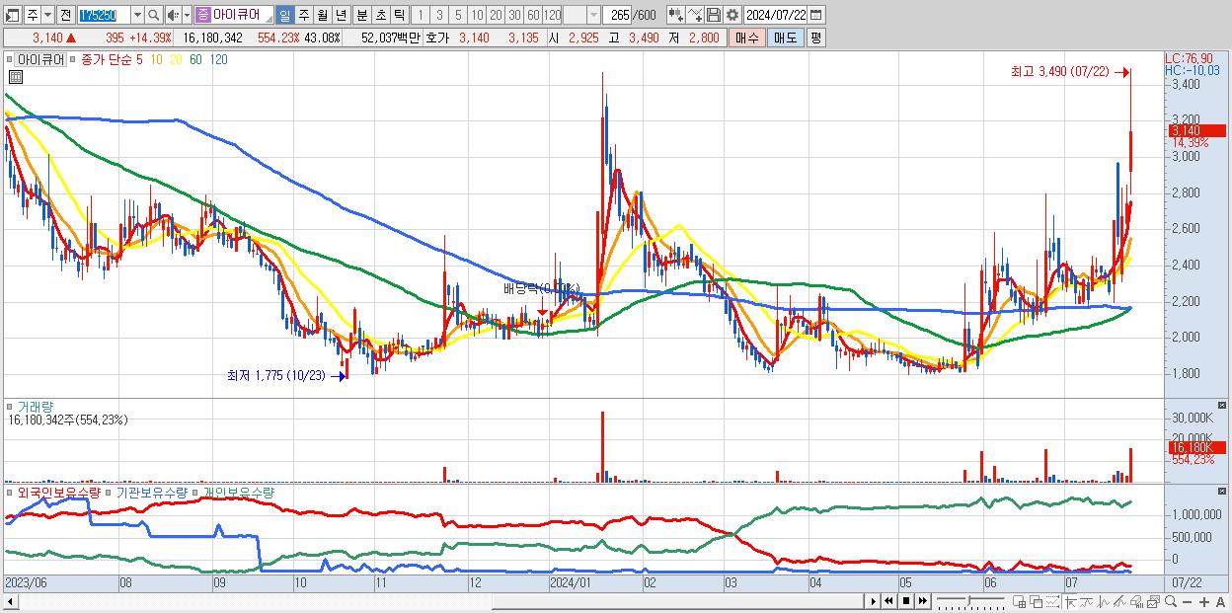
Task: Click the 전 button before the stock code
Action: click(66, 15)
